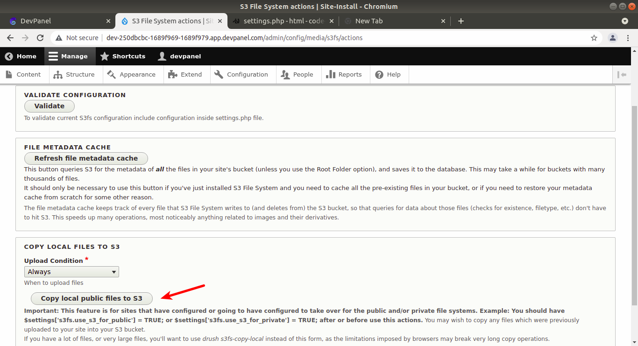Screen dimensions: 638x346
Task: Open the Manage menu icon
Action: (53, 56)
